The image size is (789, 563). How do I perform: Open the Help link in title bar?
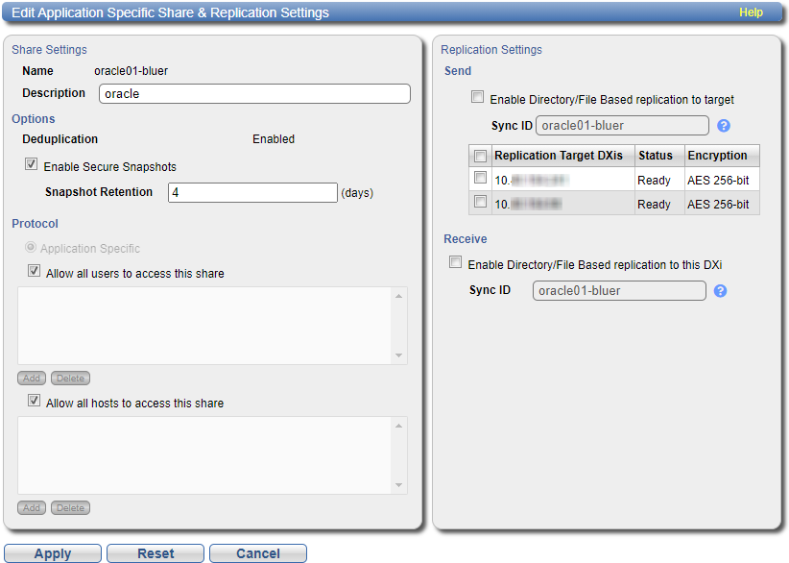[750, 12]
